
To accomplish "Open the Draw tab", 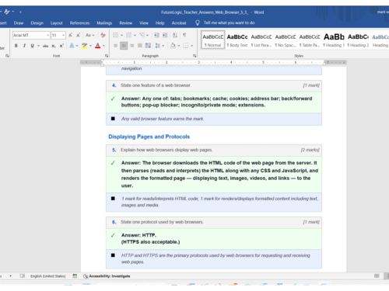I will pyautogui.click(x=19, y=23).
